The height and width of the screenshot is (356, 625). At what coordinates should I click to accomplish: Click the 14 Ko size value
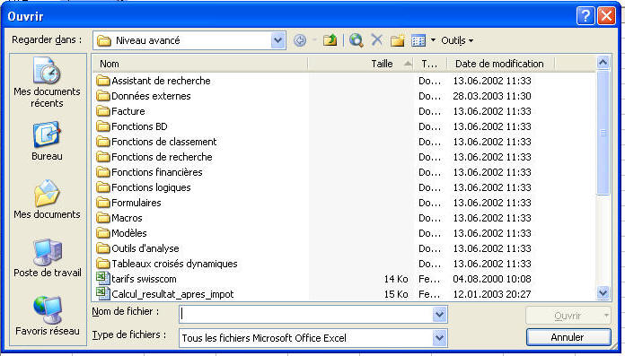396,279
